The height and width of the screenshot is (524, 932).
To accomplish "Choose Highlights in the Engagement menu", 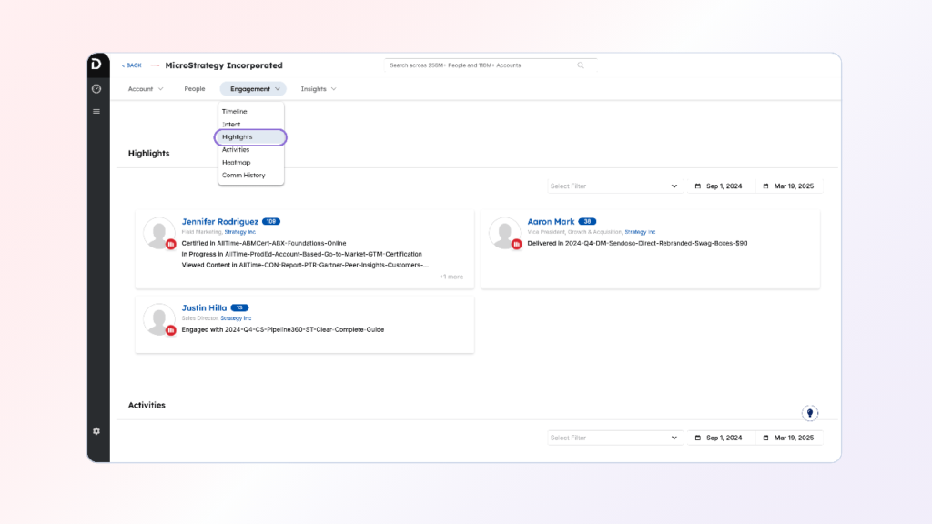I will [250, 137].
